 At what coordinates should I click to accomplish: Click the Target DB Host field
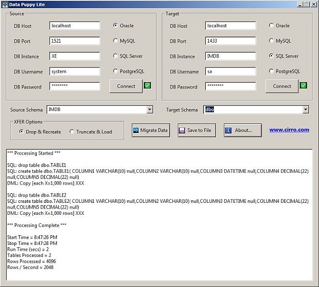[x=231, y=26]
